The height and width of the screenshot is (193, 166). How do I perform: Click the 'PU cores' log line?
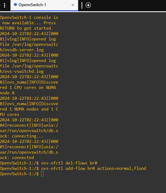click(x=9, y=115)
